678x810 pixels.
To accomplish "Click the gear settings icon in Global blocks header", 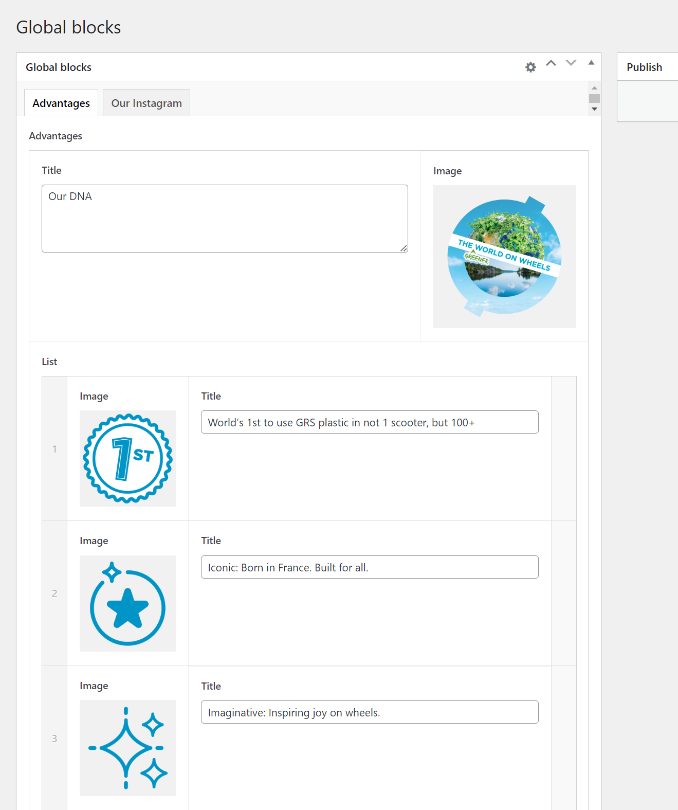I will coord(530,67).
